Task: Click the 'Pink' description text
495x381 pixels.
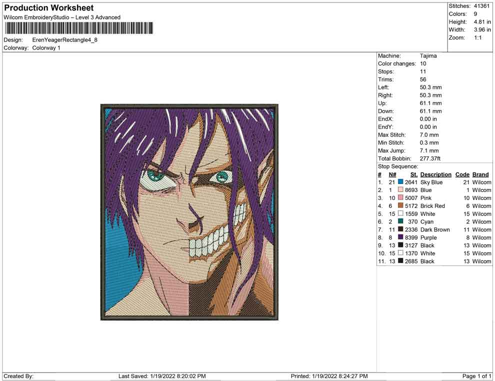Action: tap(425, 198)
